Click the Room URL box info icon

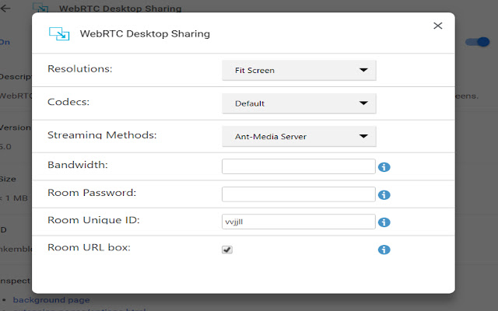(384, 250)
